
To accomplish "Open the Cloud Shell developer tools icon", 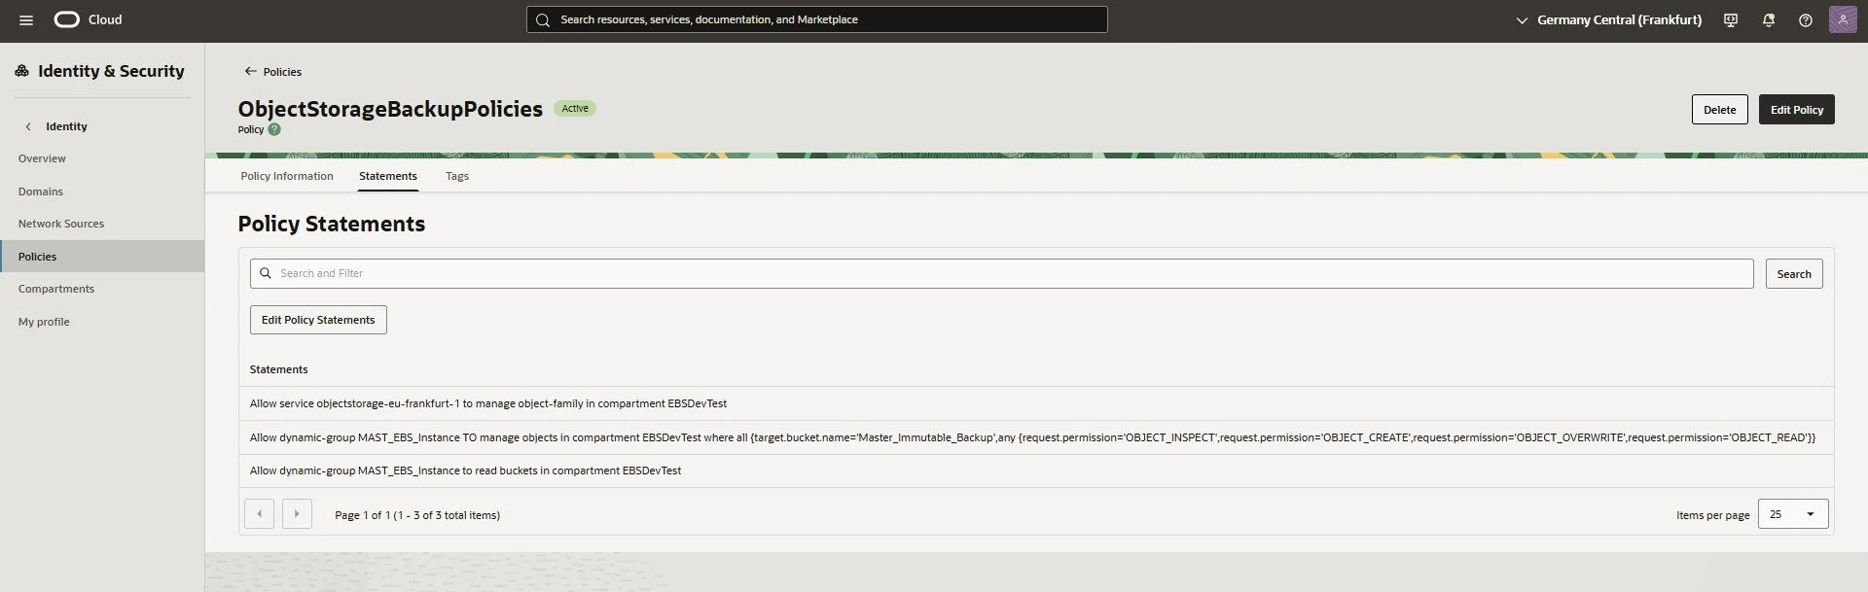I will coord(1731,20).
